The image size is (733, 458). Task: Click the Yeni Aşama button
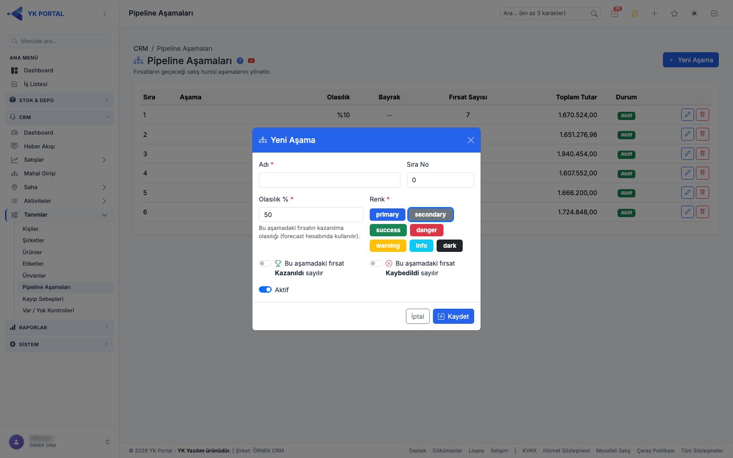[x=691, y=60]
